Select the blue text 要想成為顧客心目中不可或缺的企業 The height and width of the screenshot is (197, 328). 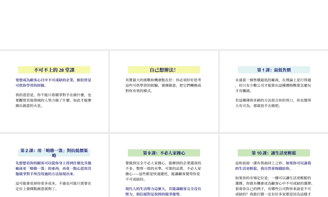[x=54, y=82]
